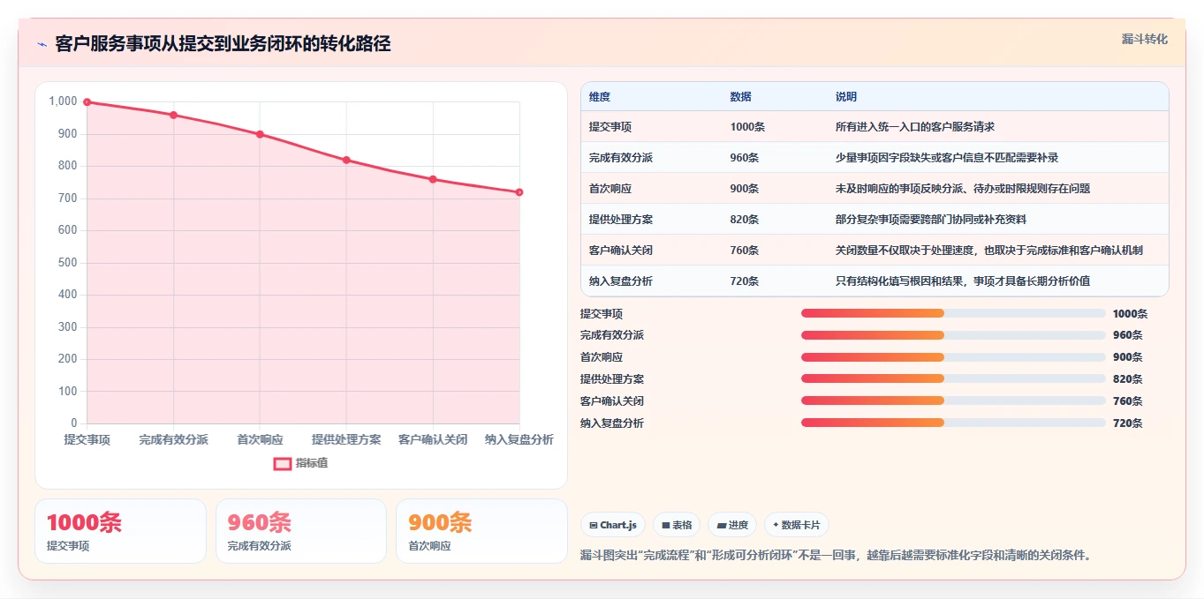Click the 漏斗转化 badge
The width and height of the screenshot is (1204, 599).
point(1144,39)
